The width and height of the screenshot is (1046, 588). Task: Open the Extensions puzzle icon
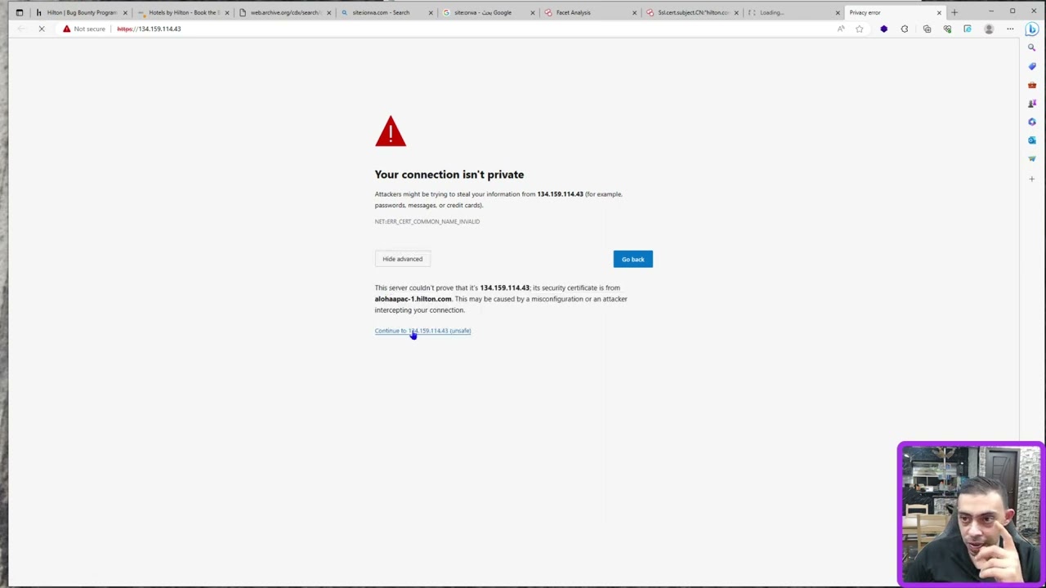pyautogui.click(x=905, y=29)
